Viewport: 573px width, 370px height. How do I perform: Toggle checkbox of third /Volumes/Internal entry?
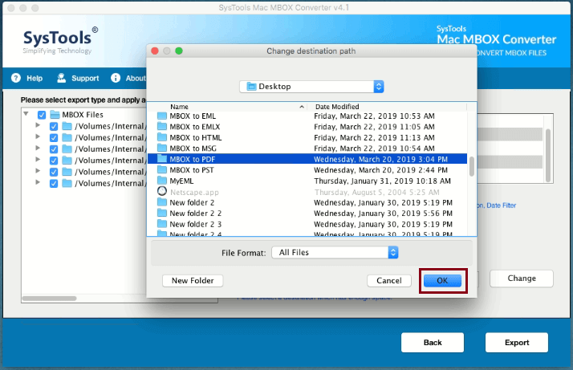click(x=54, y=149)
